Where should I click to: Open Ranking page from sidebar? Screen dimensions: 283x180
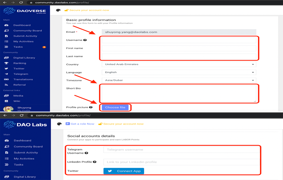(x=20, y=63)
